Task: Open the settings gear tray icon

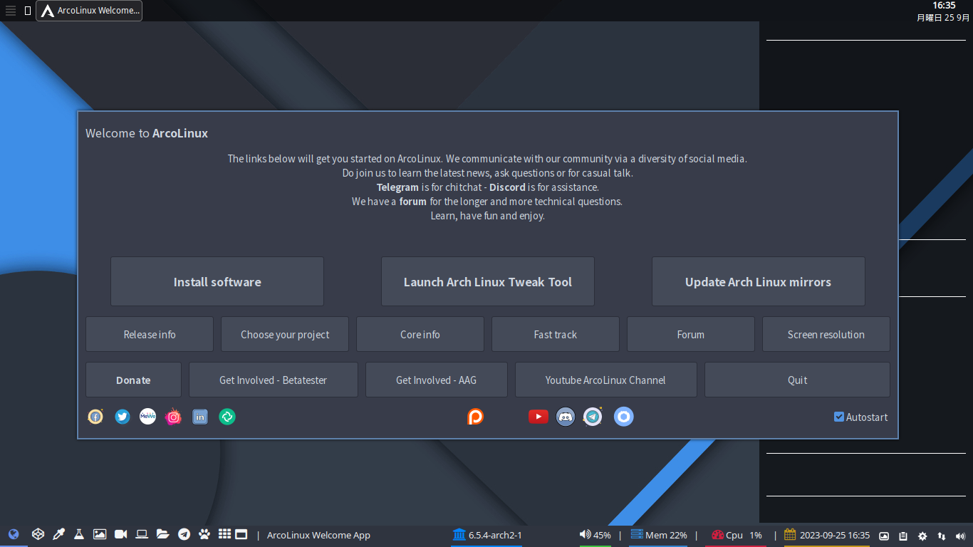Action: point(922,536)
